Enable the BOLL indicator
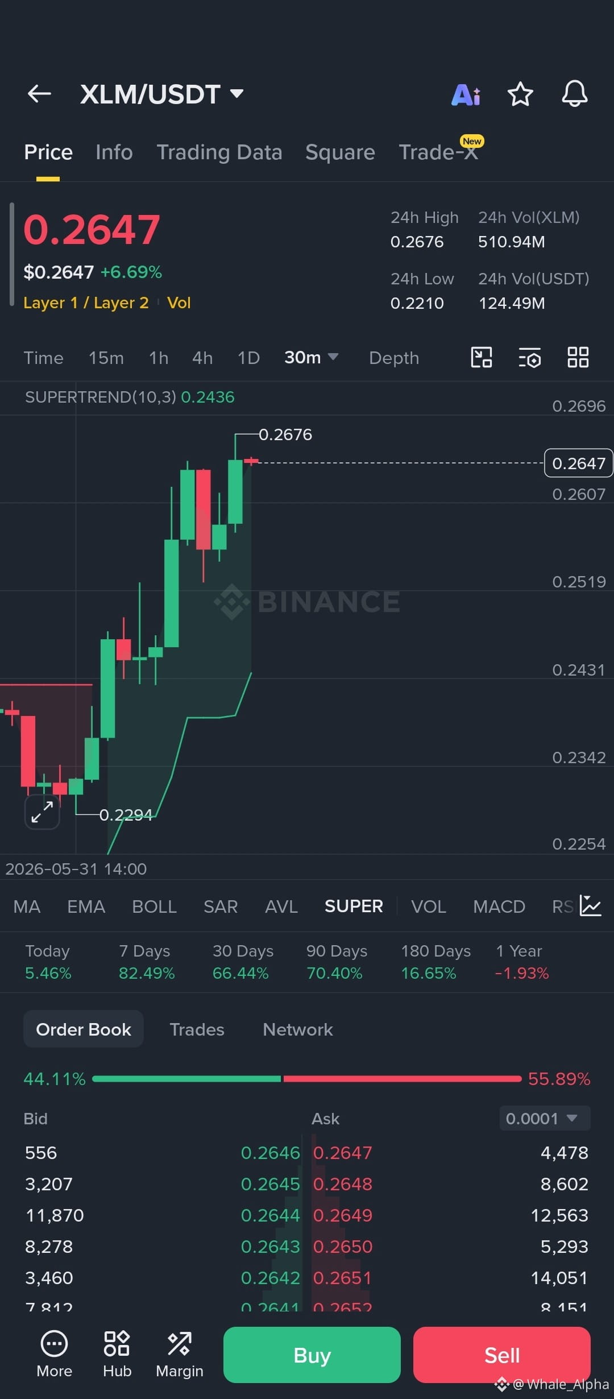Viewport: 614px width, 1399px height. pyautogui.click(x=154, y=906)
